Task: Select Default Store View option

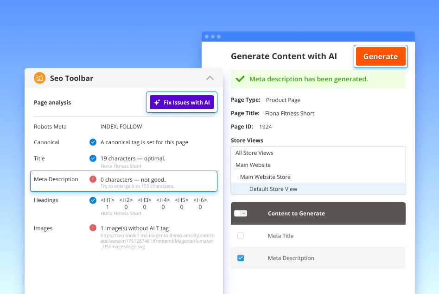Action: (273, 189)
